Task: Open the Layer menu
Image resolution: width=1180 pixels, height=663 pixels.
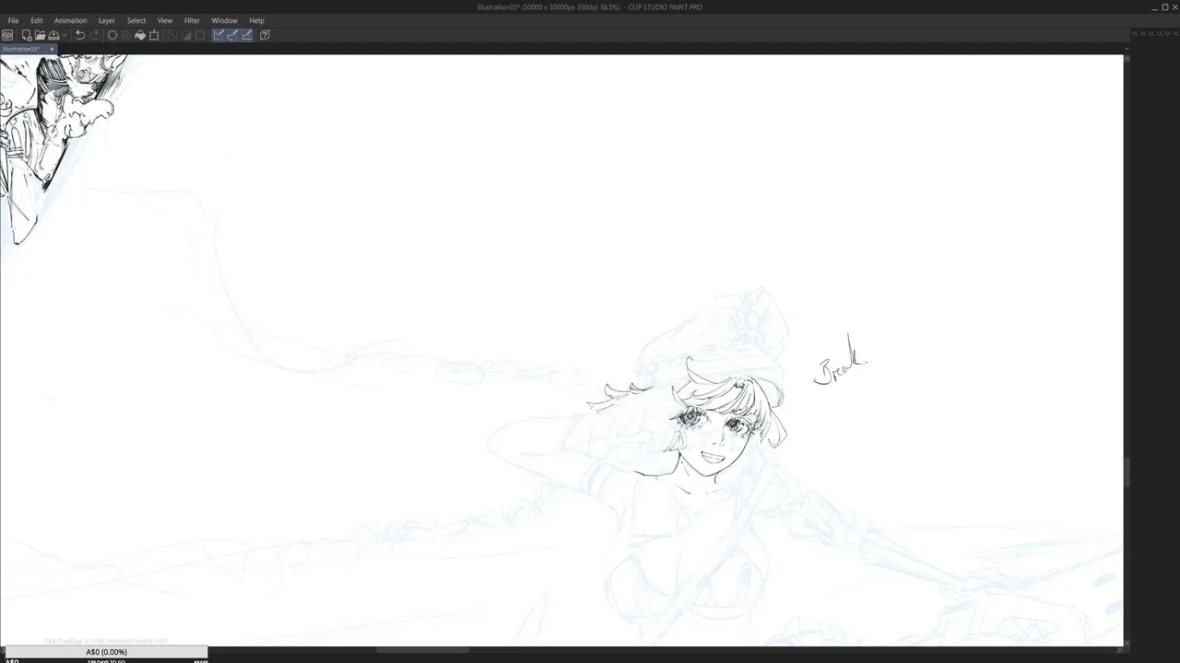Action: click(x=107, y=20)
